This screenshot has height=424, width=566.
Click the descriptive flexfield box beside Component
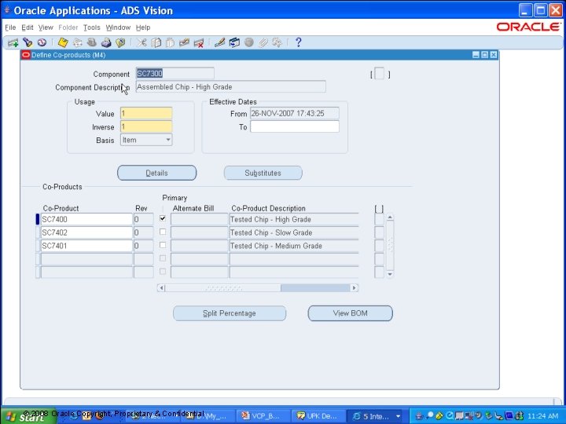380,74
